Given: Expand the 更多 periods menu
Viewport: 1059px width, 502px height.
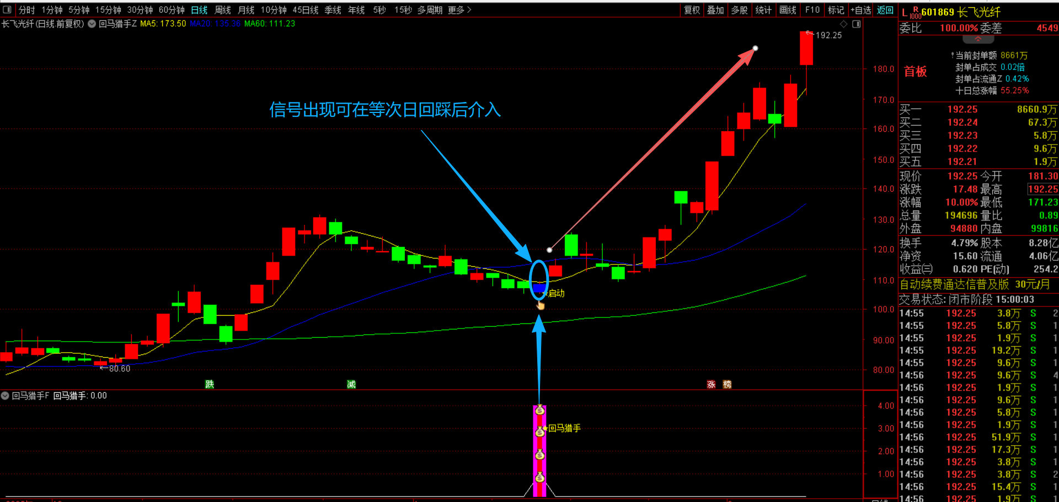Looking at the screenshot, I should click(459, 10).
